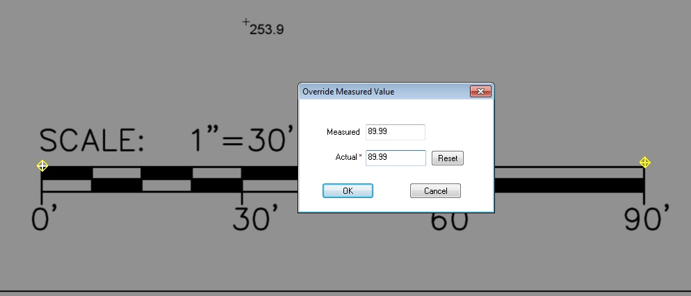Select the yellow measurement marker at 90'
691x296 pixels.
[x=644, y=163]
